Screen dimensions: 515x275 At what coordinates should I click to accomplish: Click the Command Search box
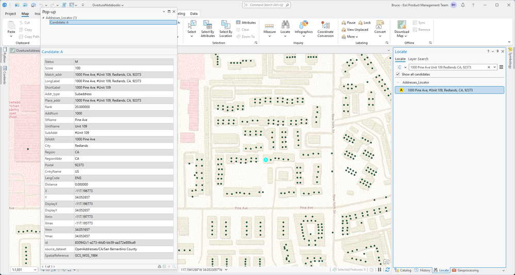point(267,5)
